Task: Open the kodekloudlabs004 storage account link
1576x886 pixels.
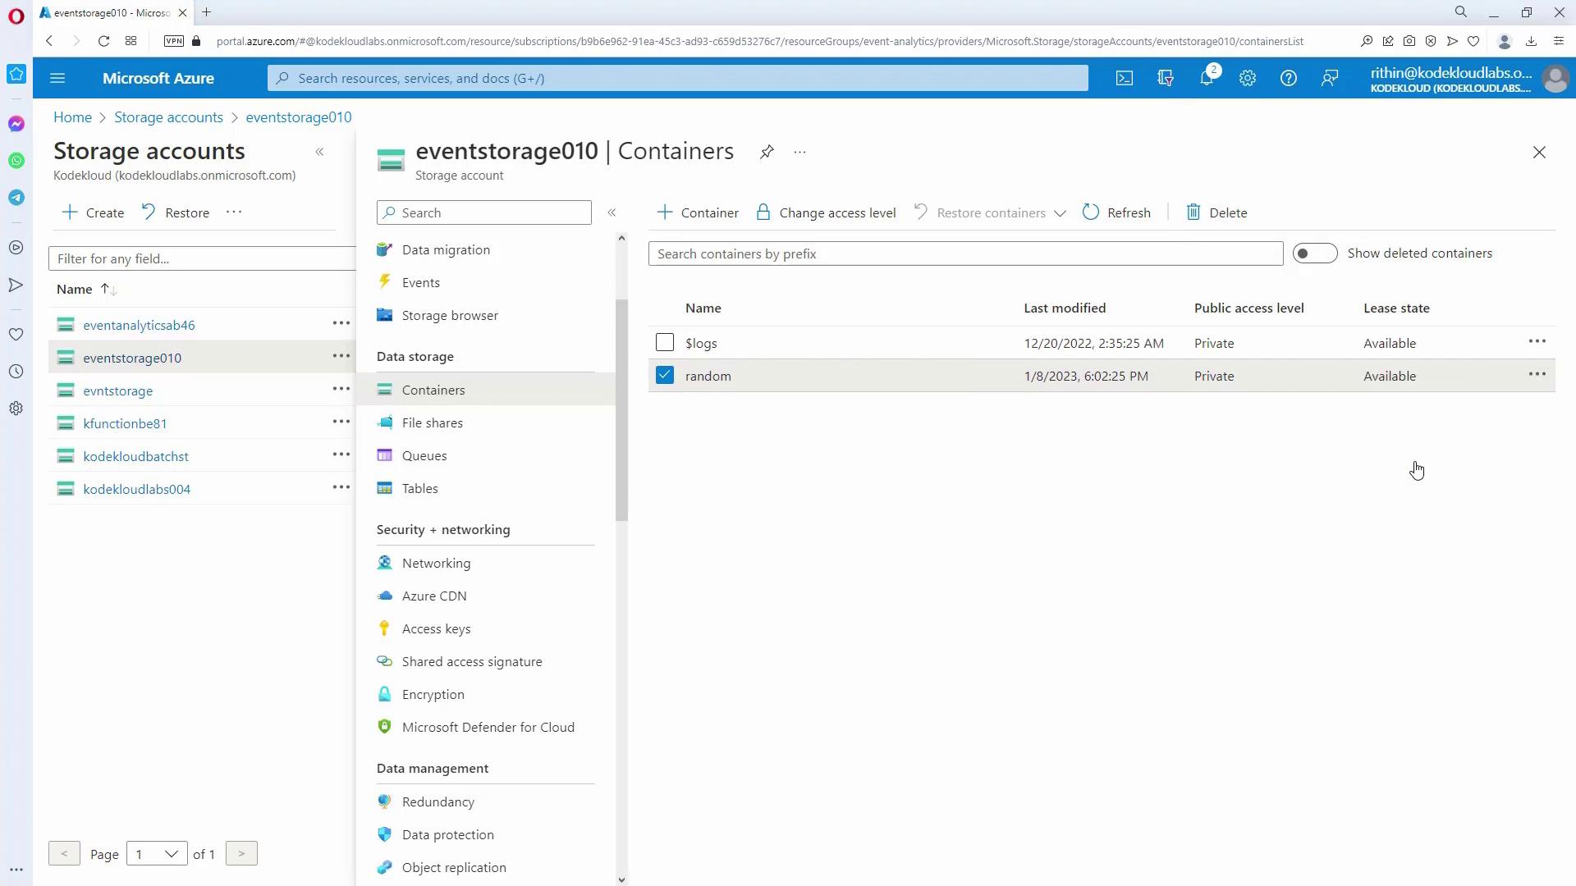Action: [136, 489]
